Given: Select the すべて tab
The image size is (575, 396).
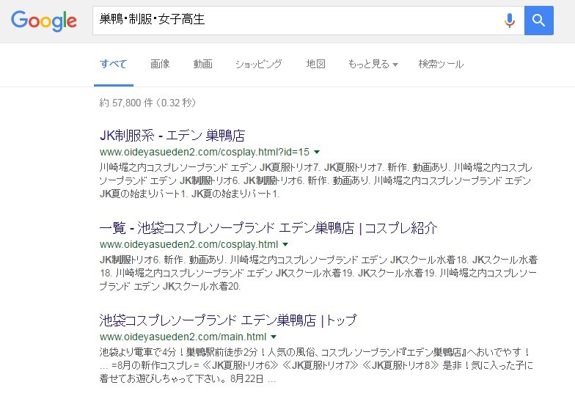Looking at the screenshot, I should coord(113,65).
